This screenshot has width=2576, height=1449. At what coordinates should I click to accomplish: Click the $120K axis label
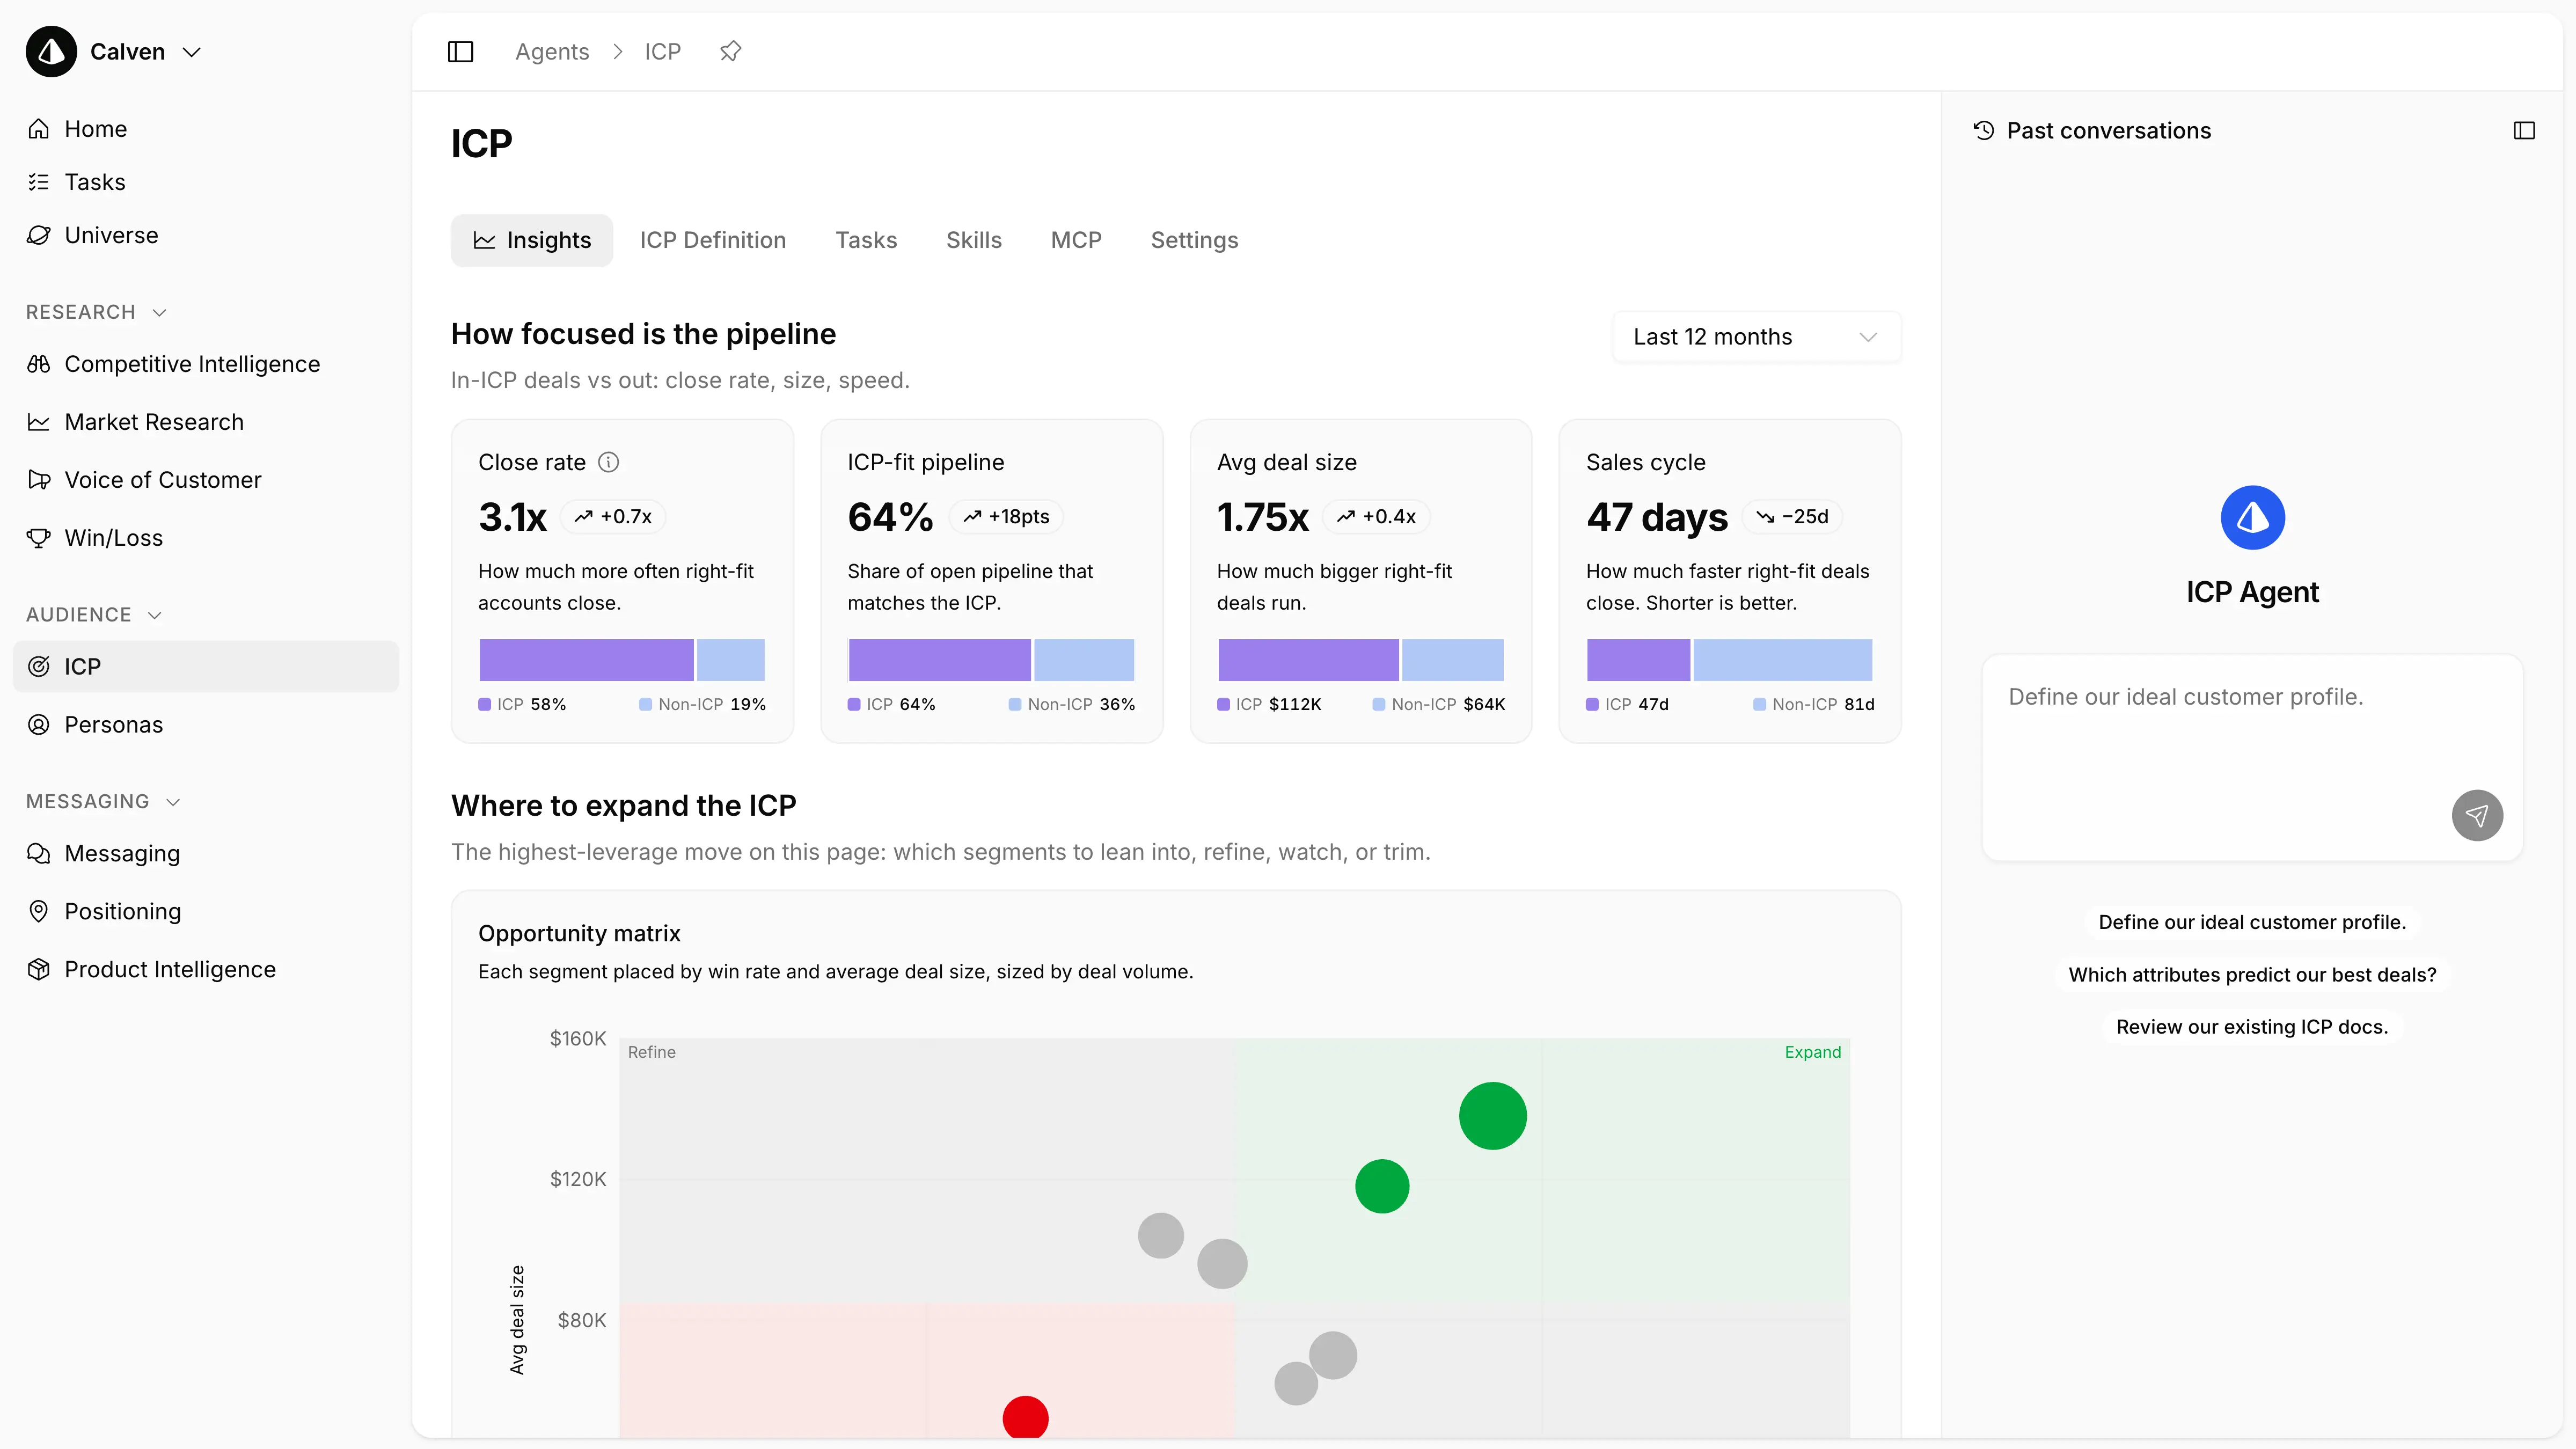(578, 1180)
